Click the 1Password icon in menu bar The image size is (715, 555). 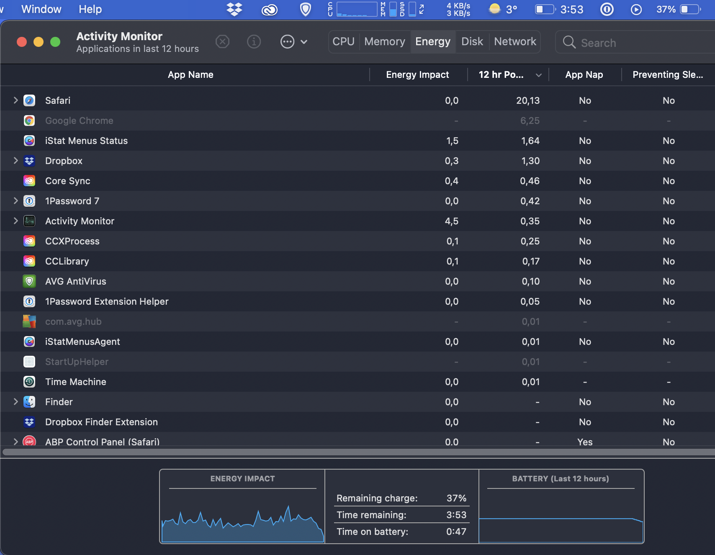click(607, 9)
